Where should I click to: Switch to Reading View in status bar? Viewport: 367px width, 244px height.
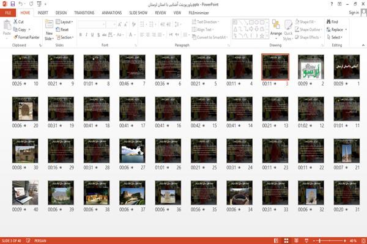pyautogui.click(x=296, y=241)
